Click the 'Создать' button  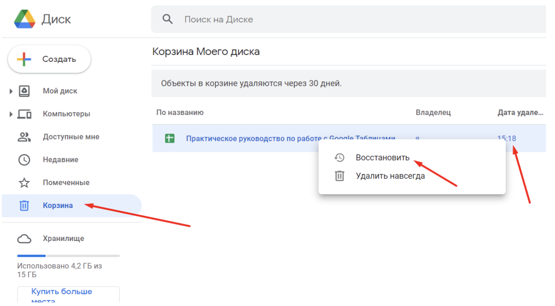pyautogui.click(x=49, y=59)
